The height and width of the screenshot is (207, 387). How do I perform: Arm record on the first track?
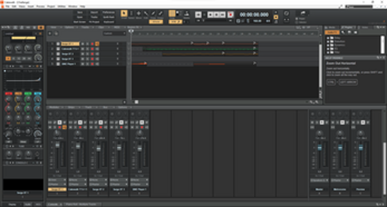pos(92,44)
